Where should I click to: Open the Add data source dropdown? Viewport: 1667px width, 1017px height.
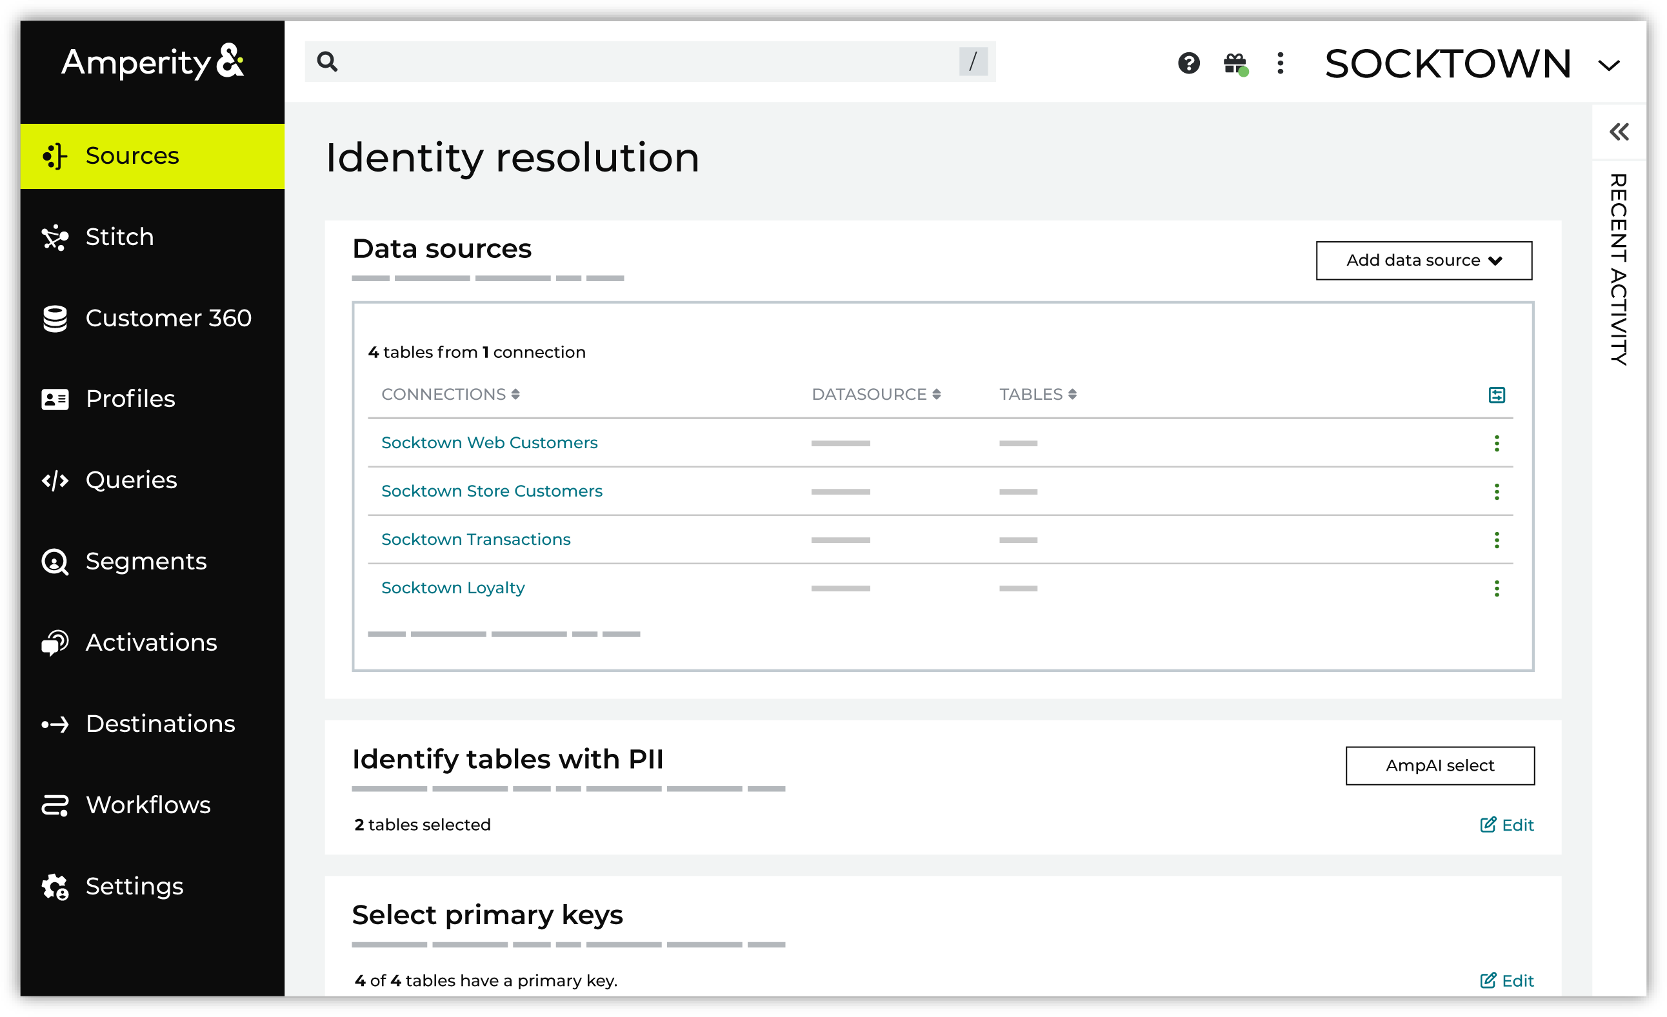[1423, 261]
